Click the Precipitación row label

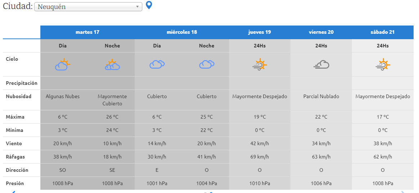[22, 83]
